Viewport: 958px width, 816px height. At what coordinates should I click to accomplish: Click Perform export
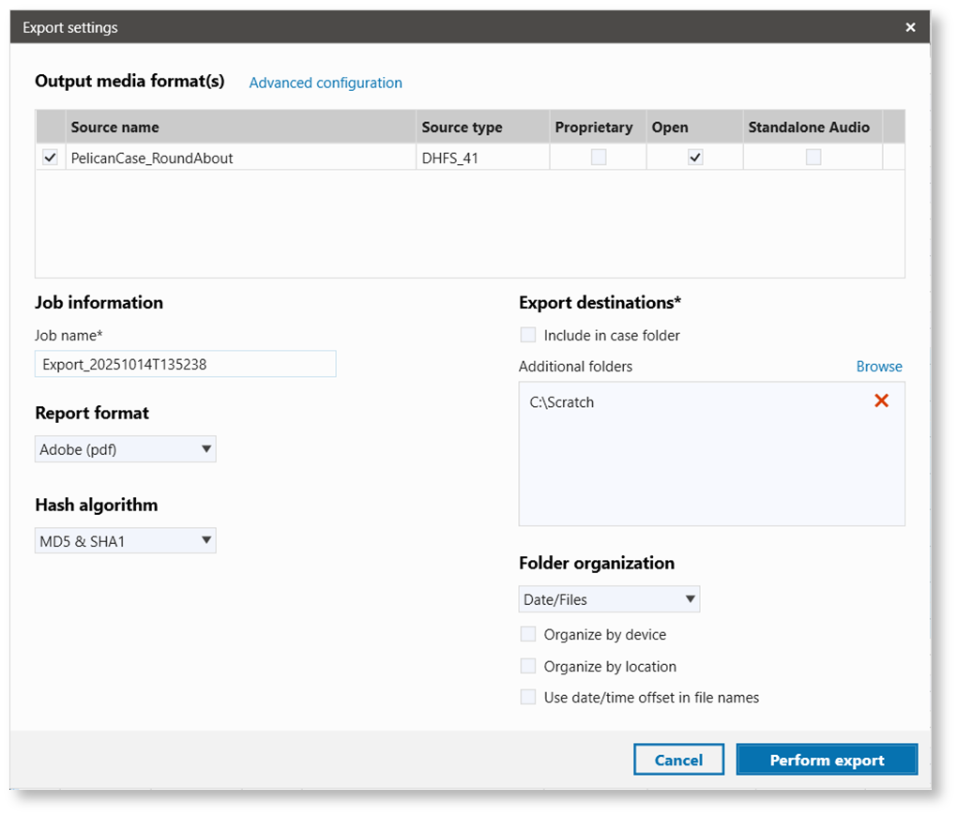coord(826,759)
